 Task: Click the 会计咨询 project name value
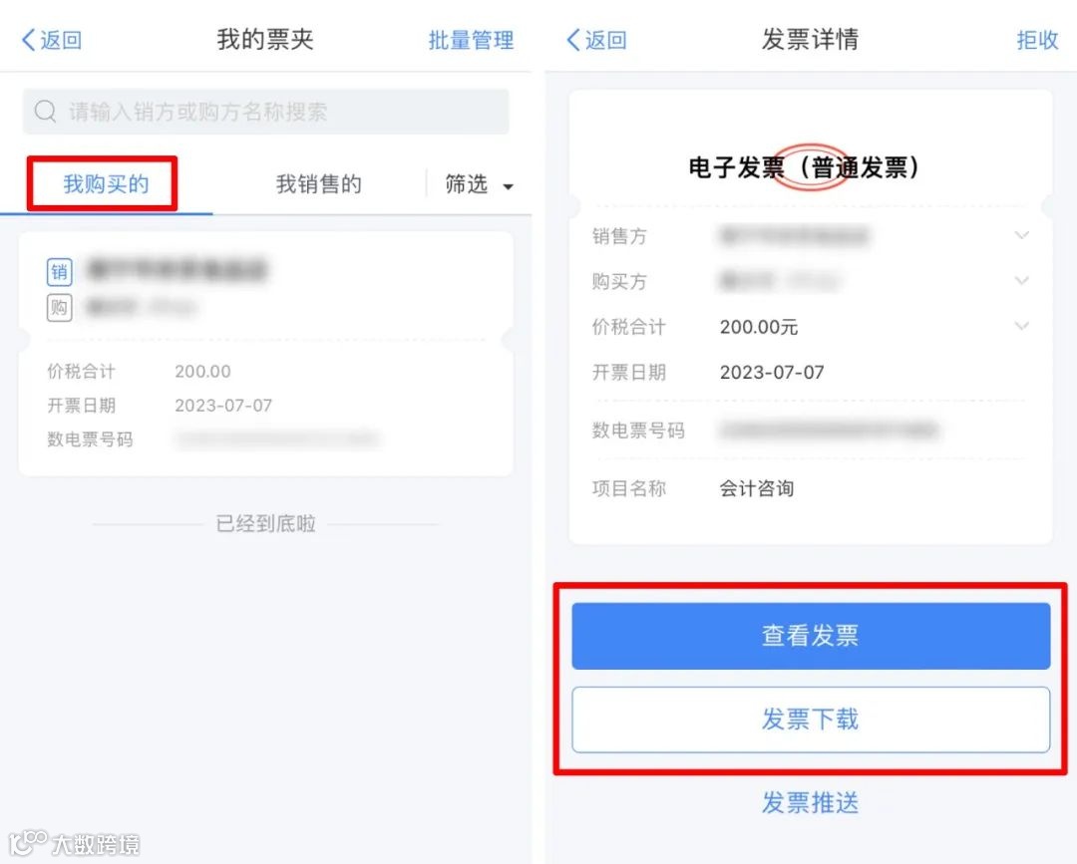(757, 488)
